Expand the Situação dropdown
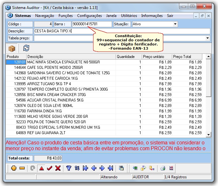This screenshot has width=218, height=186. click(x=175, y=24)
